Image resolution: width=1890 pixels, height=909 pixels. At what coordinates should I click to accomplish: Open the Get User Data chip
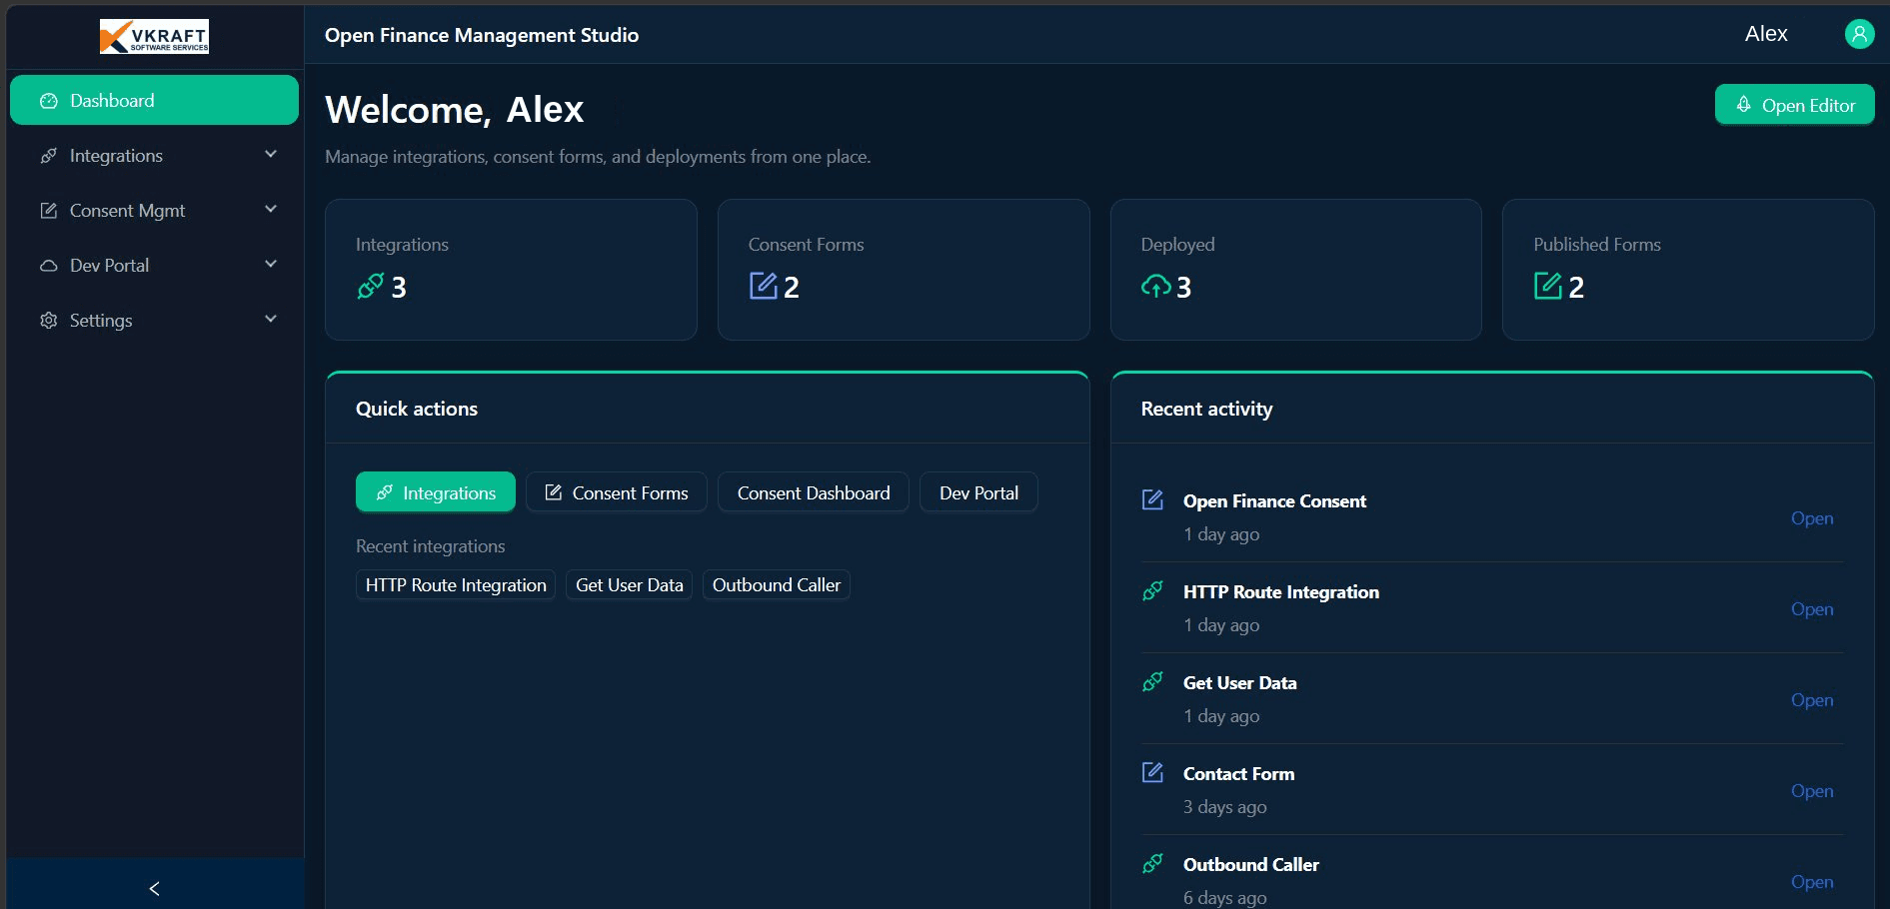630,585
